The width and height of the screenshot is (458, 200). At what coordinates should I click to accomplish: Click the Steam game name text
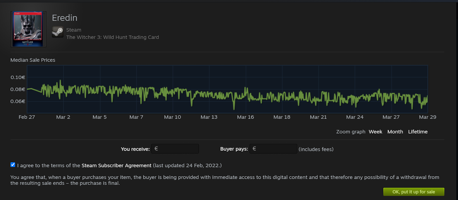click(74, 30)
